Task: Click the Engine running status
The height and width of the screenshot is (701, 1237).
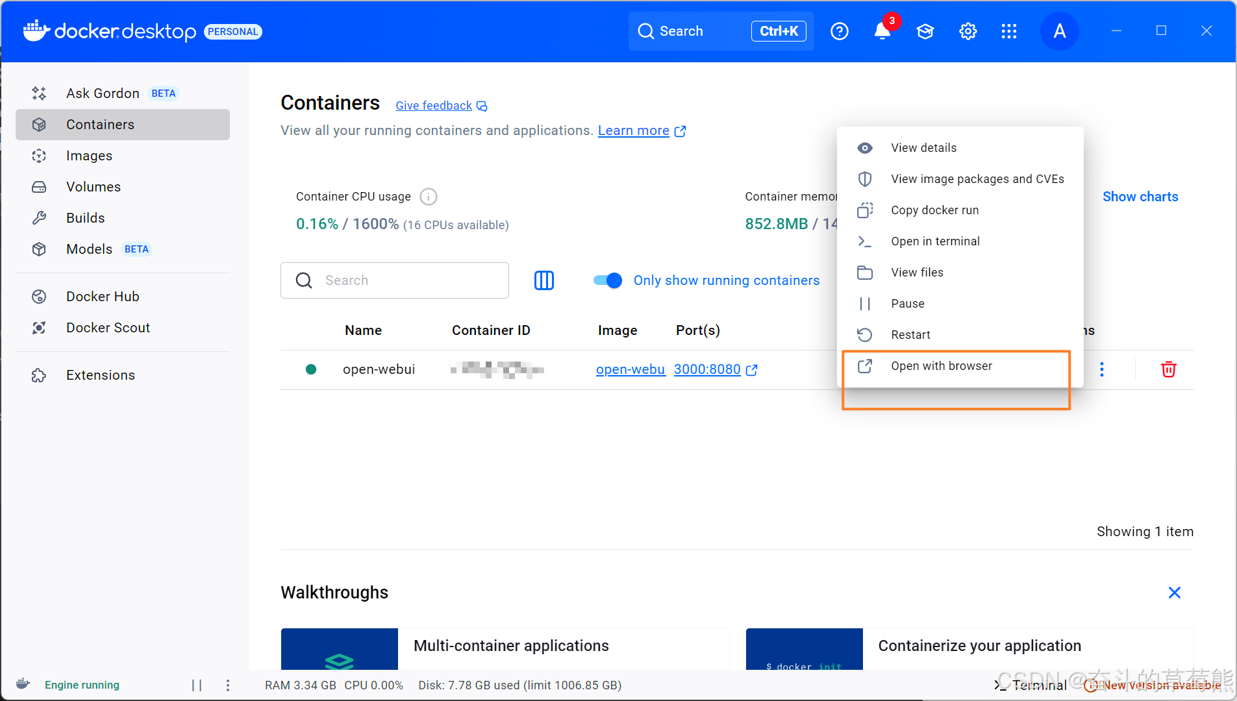Action: click(x=82, y=685)
